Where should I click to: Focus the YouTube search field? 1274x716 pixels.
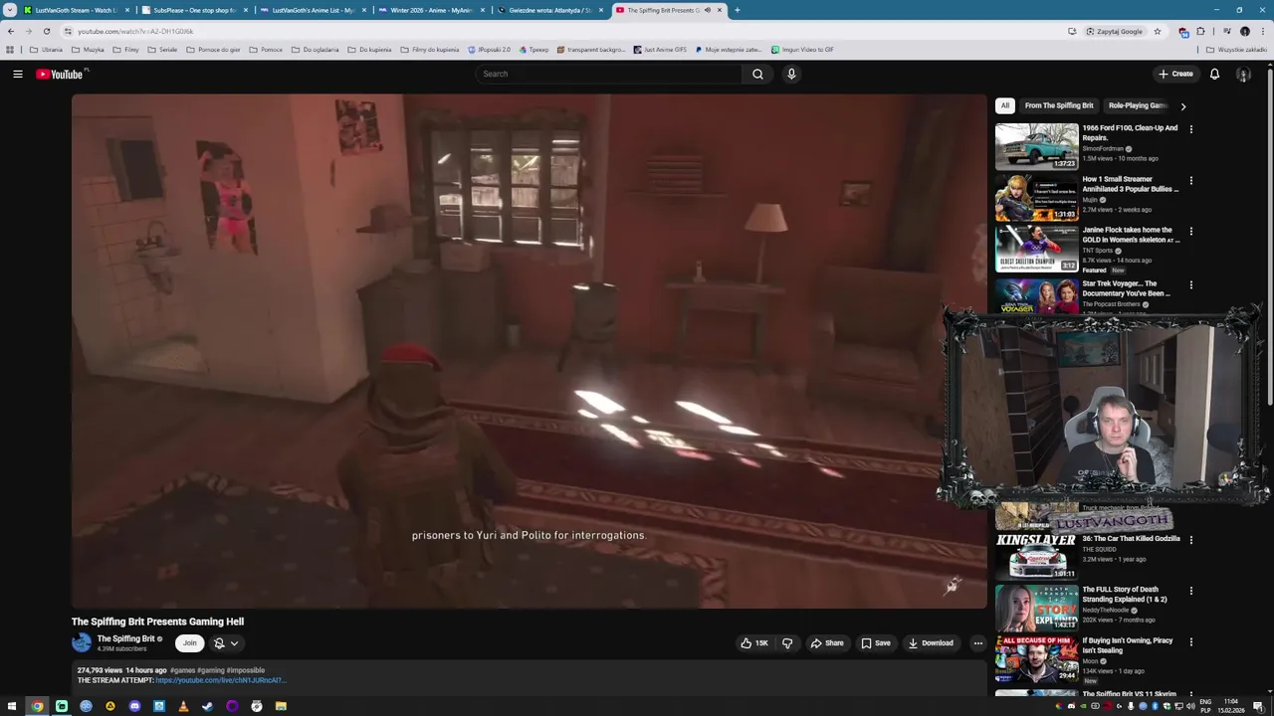[x=609, y=74]
